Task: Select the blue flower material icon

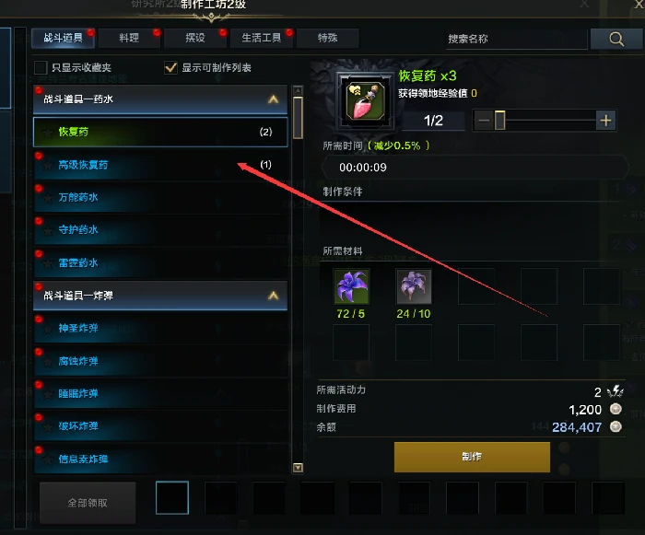Action: pyautogui.click(x=351, y=286)
